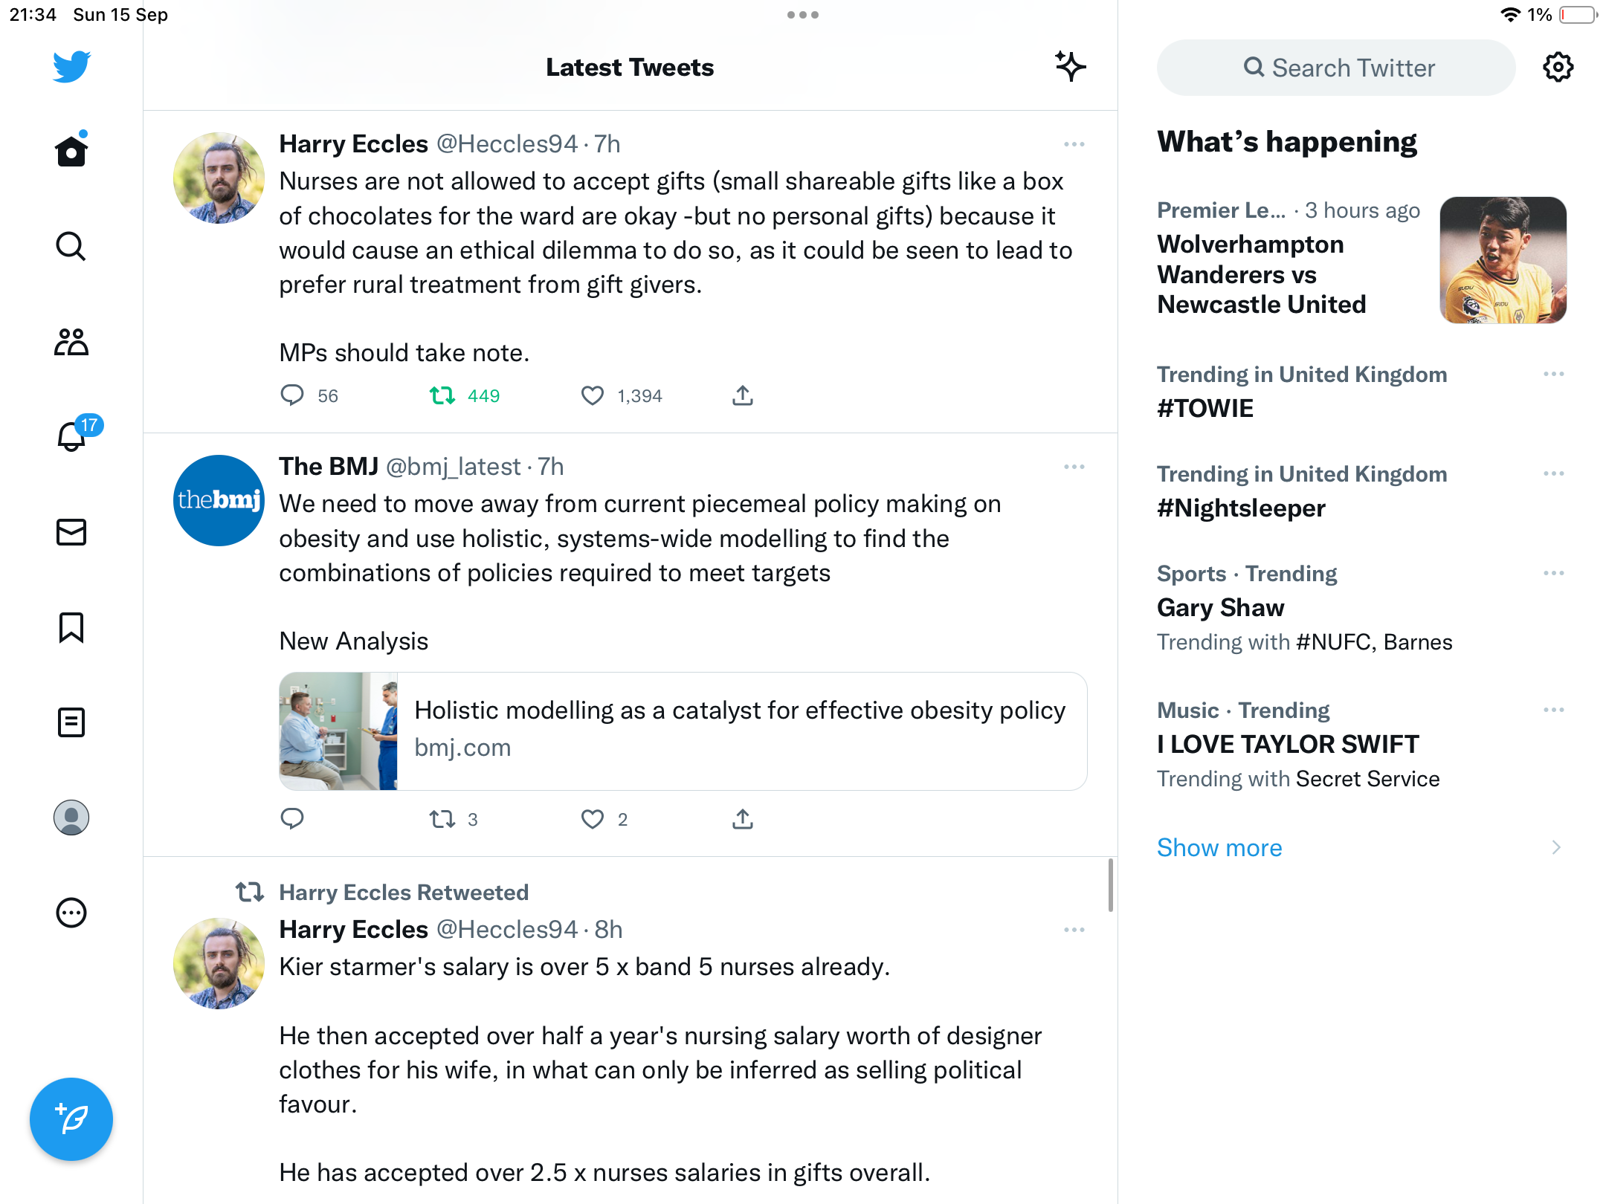Reply to Harry Eccles nurses gifts tweet
The height and width of the screenshot is (1204, 1606).
[292, 395]
